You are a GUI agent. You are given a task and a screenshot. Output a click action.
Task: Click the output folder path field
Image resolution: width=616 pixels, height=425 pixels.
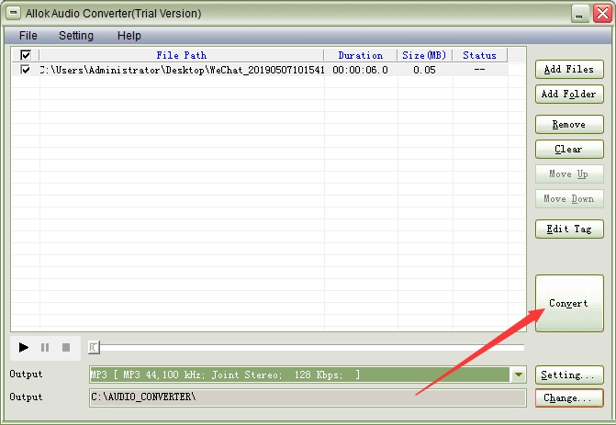pyautogui.click(x=308, y=397)
